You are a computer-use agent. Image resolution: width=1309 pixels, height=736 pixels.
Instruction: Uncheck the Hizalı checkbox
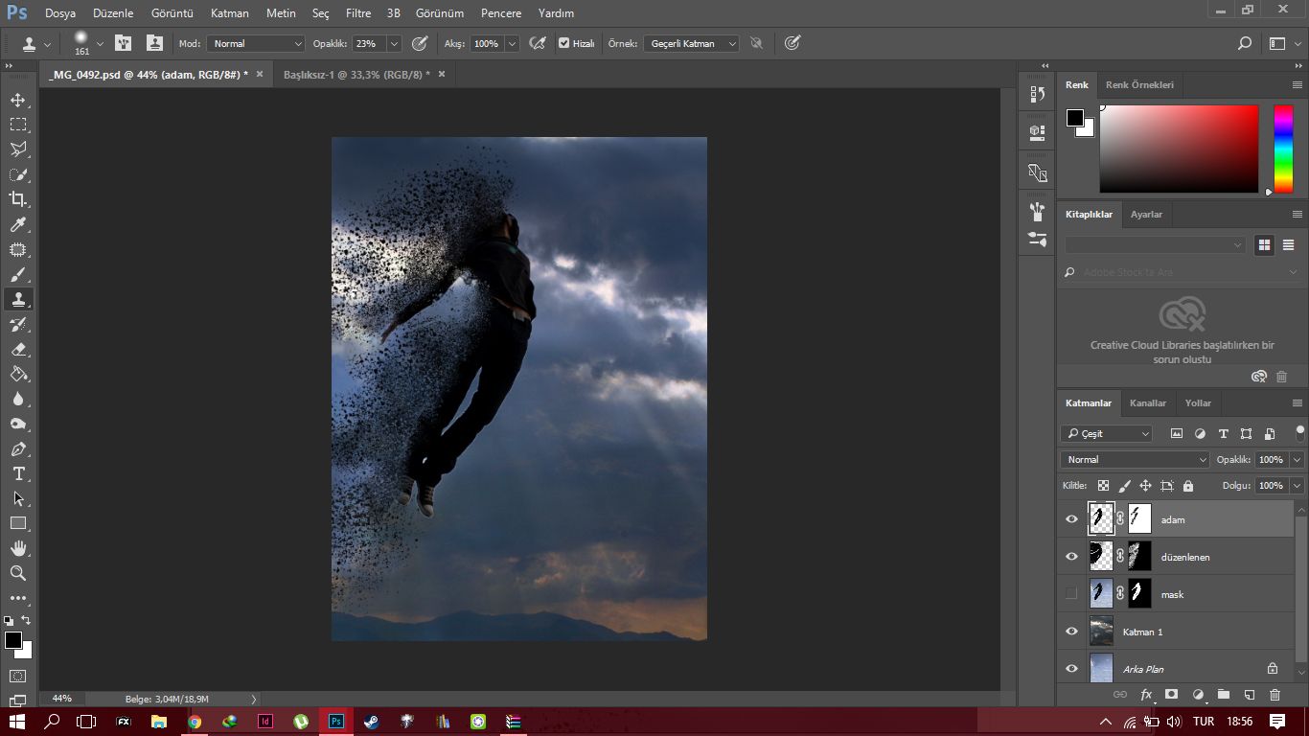click(563, 43)
